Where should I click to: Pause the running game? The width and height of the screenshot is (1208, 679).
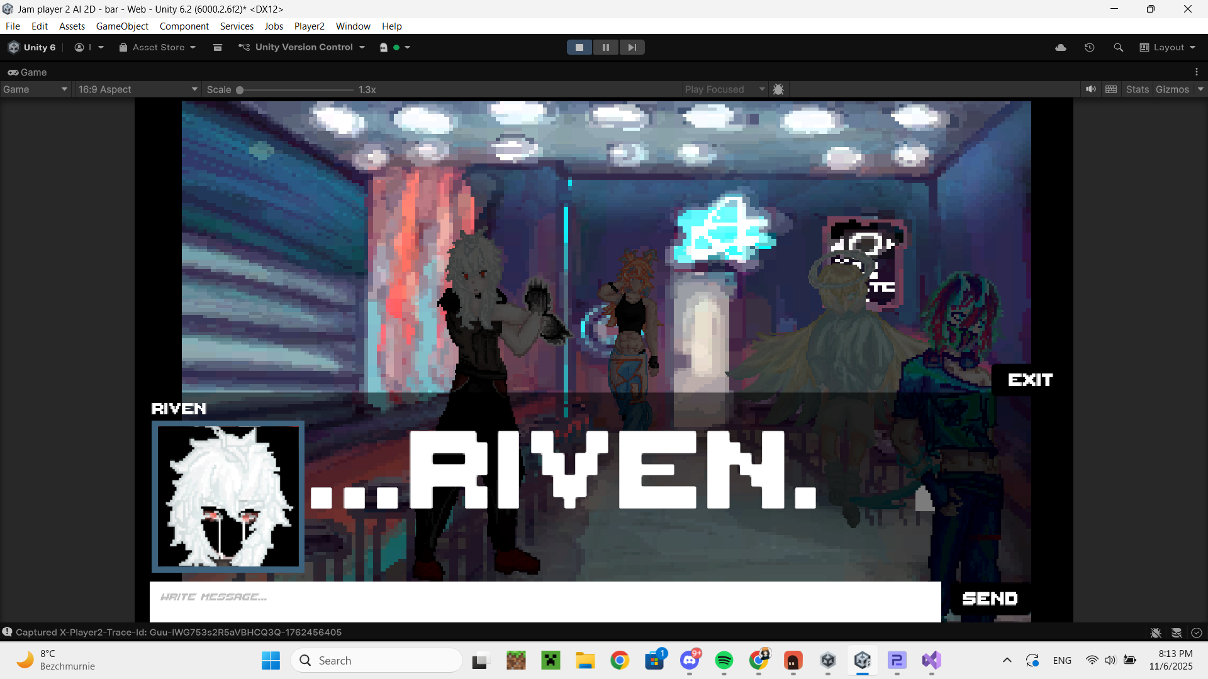[x=605, y=48]
